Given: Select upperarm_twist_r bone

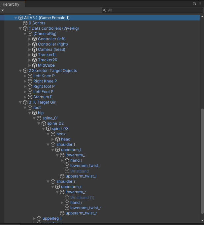Looking at the screenshot, I should 81,213.
